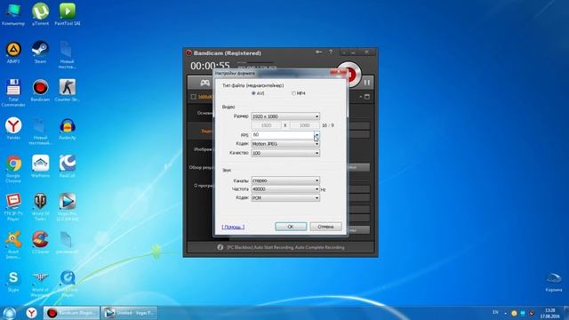
Task: Click the question mark help icon in Bandicam
Action: (x=331, y=52)
